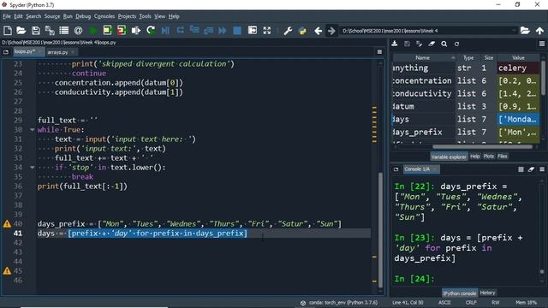Browse console tabs button
548x308 pixels.
click(396, 169)
